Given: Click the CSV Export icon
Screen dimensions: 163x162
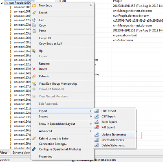Looking at the screenshot, I should [97, 117].
